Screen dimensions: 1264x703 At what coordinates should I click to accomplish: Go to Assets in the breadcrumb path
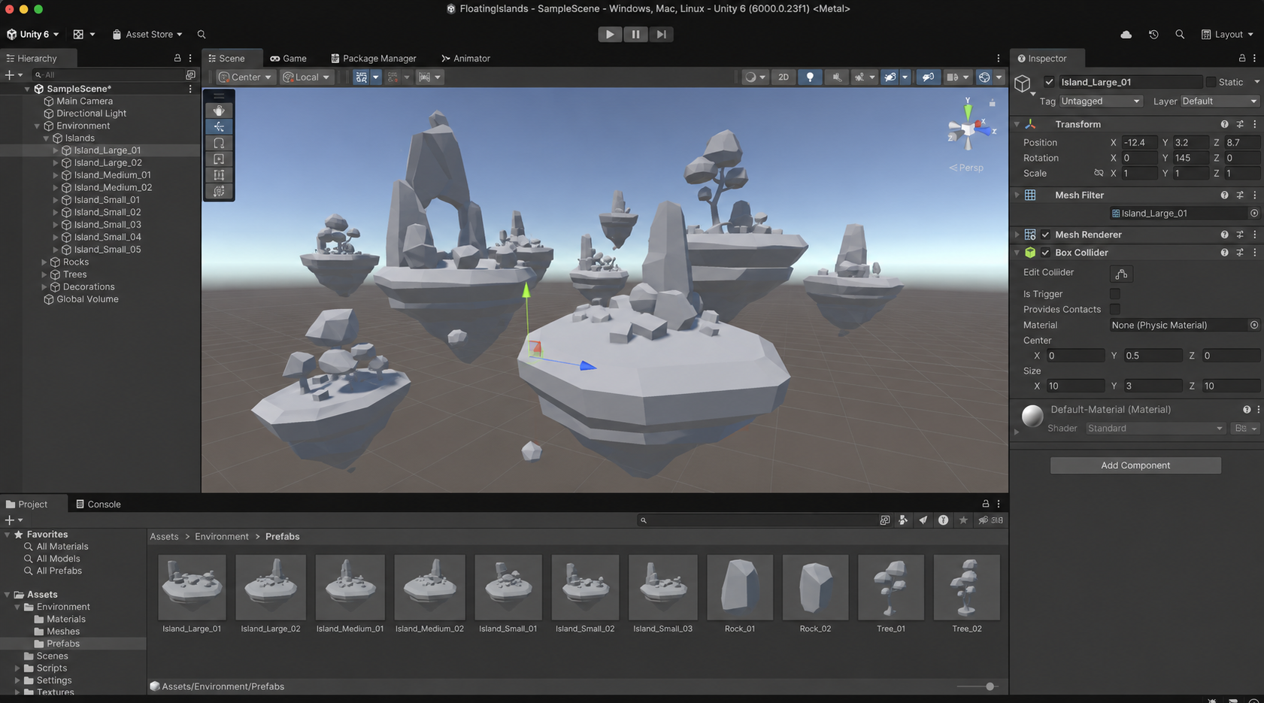164,537
